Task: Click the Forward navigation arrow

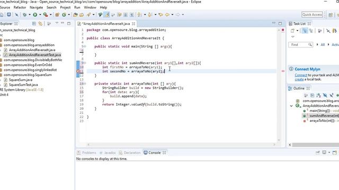Action: click(x=177, y=15)
